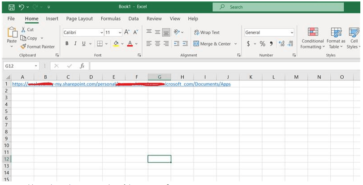This screenshot has height=185, width=363.
Task: Increase the font size
Action: [127, 32]
